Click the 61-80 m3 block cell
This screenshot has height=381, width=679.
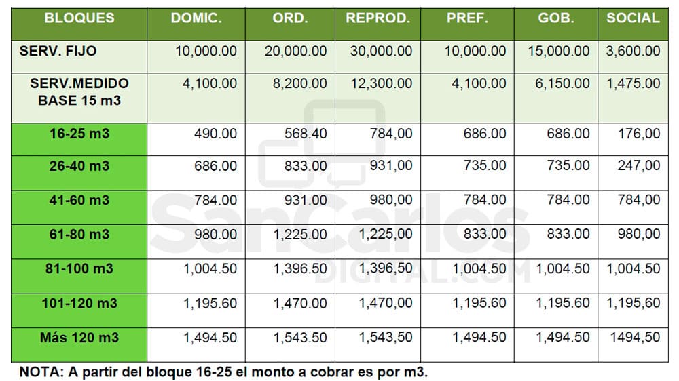[x=79, y=242]
